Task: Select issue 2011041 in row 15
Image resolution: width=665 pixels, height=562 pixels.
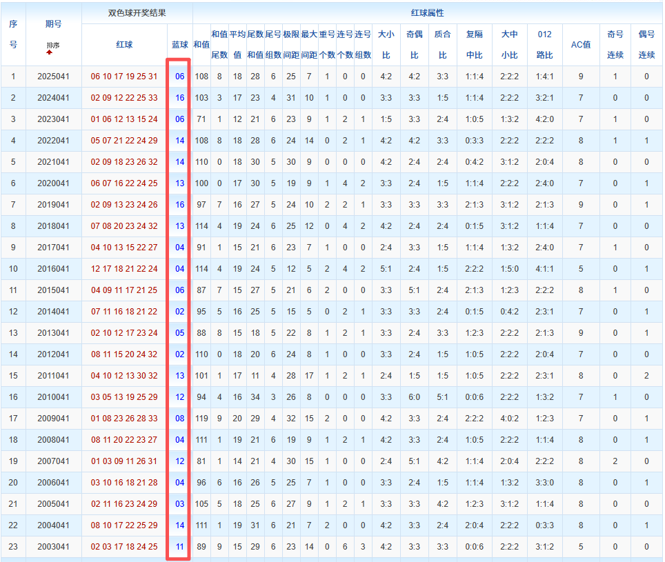Action: coord(53,376)
